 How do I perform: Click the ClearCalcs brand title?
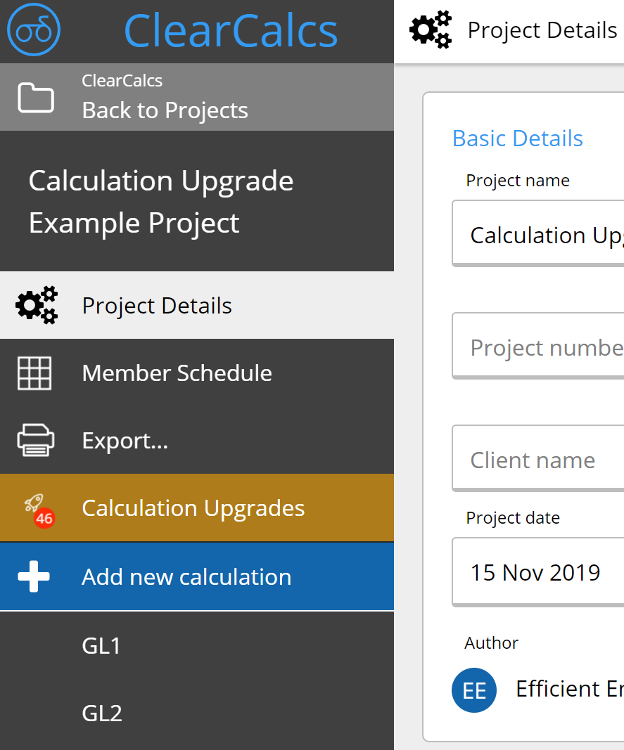(231, 31)
